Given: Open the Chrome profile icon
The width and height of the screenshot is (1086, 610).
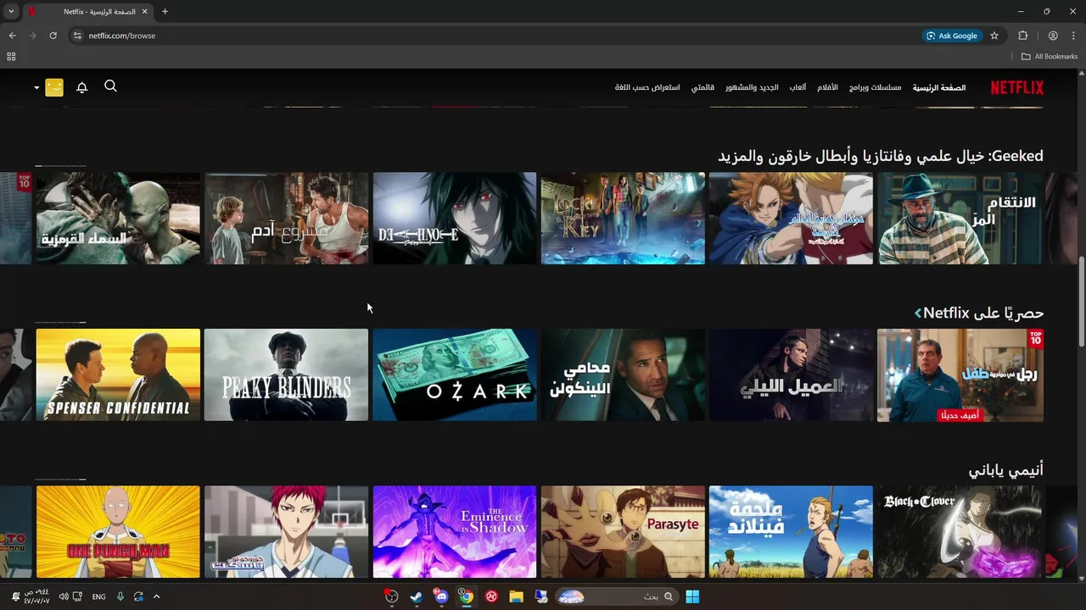Looking at the screenshot, I should click(1053, 36).
